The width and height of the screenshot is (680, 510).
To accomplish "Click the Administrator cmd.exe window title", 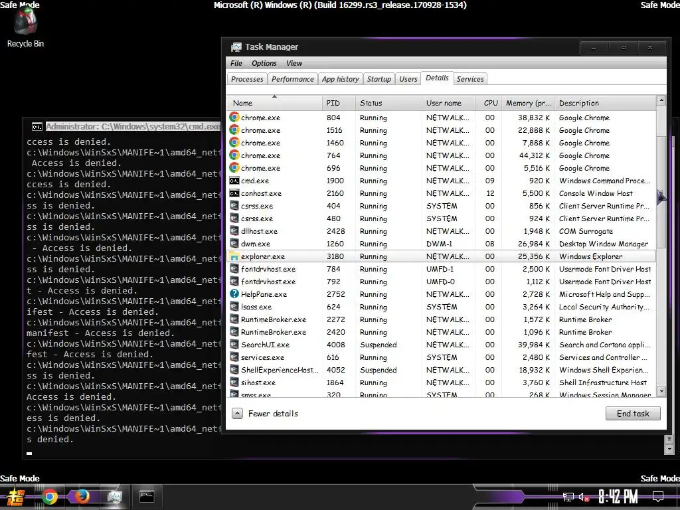I will click(x=133, y=127).
